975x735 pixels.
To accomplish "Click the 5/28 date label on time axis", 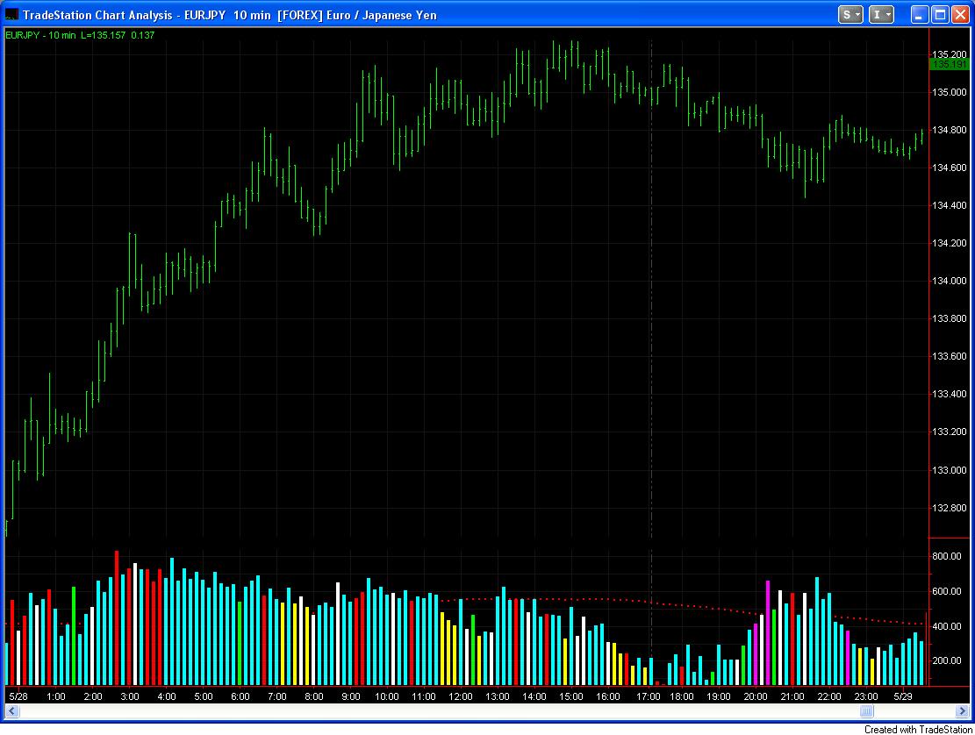I will 18,696.
